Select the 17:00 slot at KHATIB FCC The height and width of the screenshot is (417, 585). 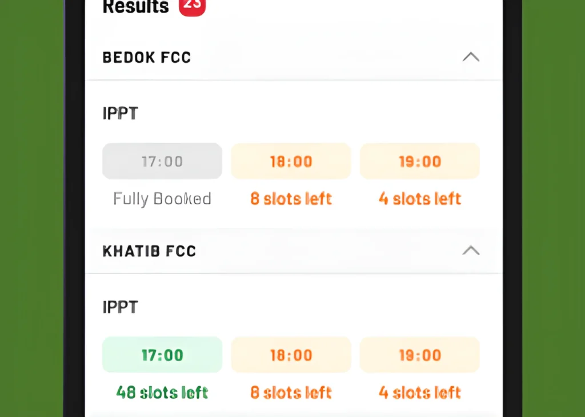click(162, 354)
